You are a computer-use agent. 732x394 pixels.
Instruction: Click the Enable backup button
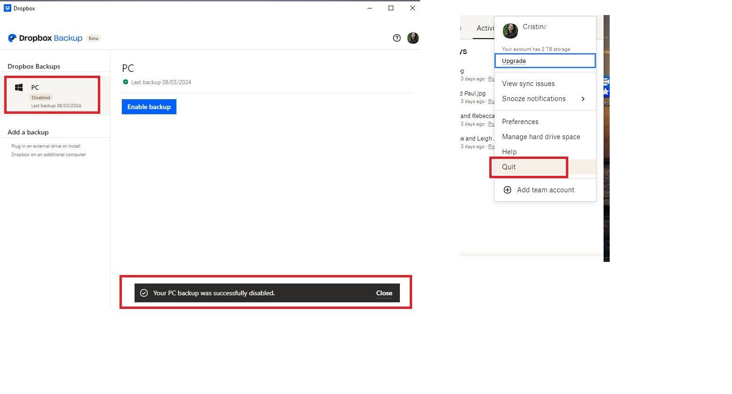pyautogui.click(x=149, y=107)
